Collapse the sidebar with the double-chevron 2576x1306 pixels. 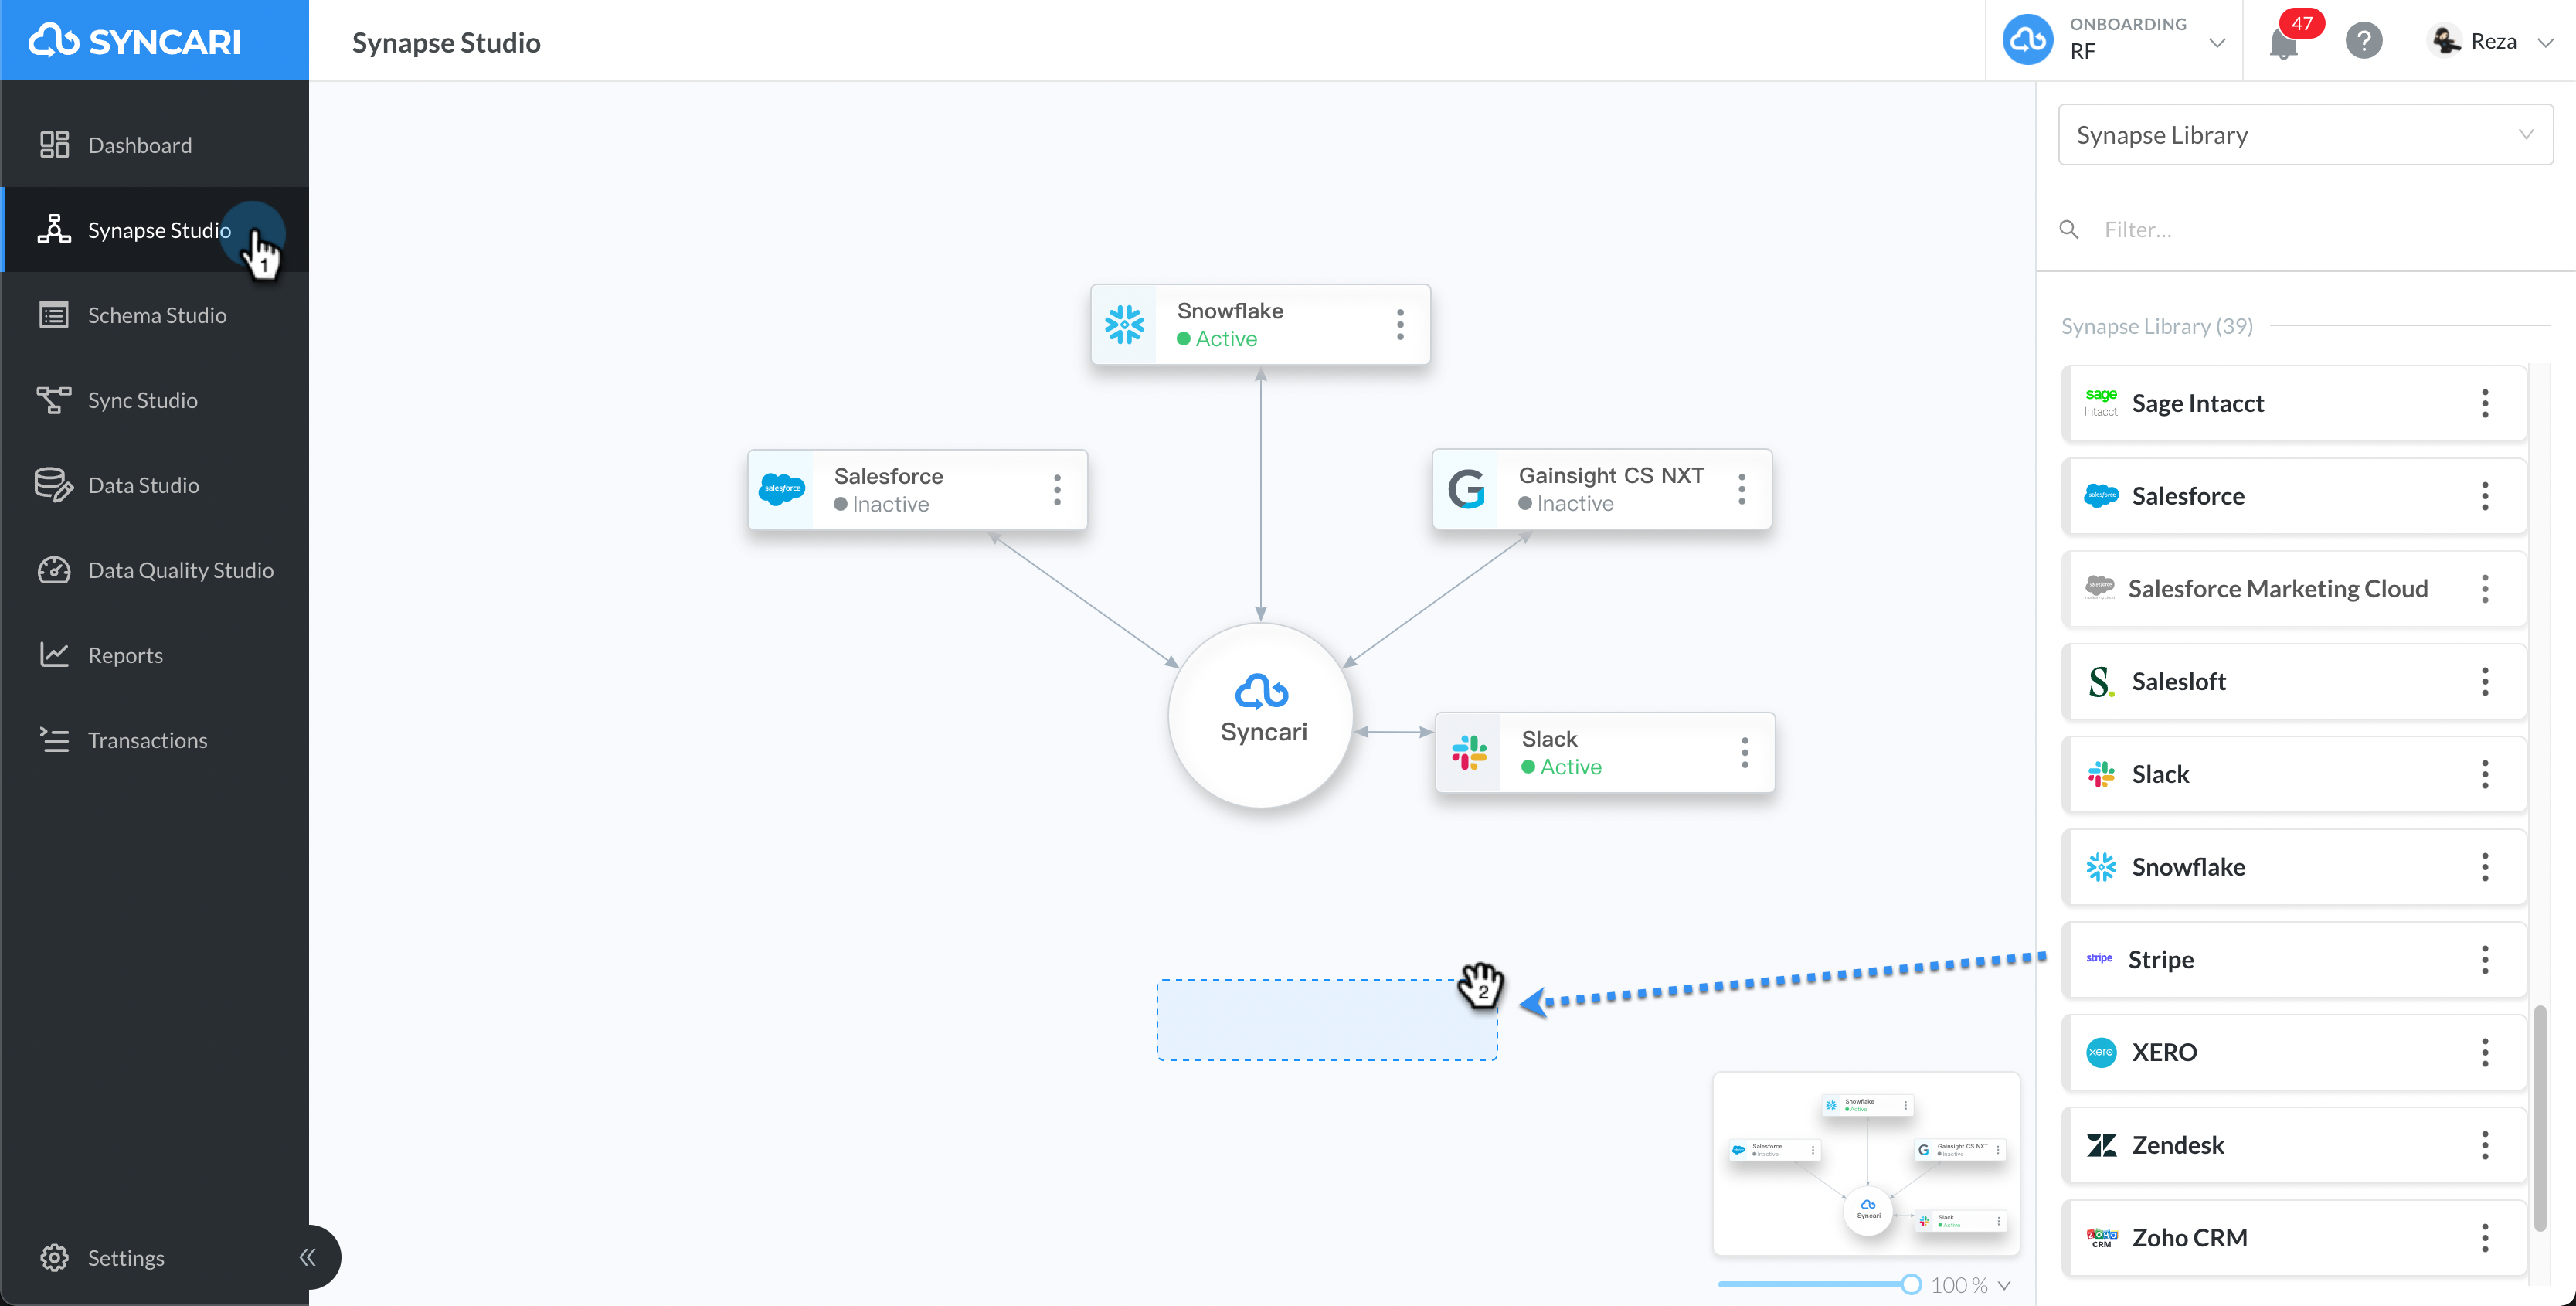[308, 1257]
